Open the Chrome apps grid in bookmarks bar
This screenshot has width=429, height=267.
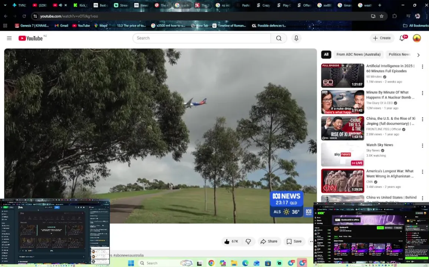point(5,26)
